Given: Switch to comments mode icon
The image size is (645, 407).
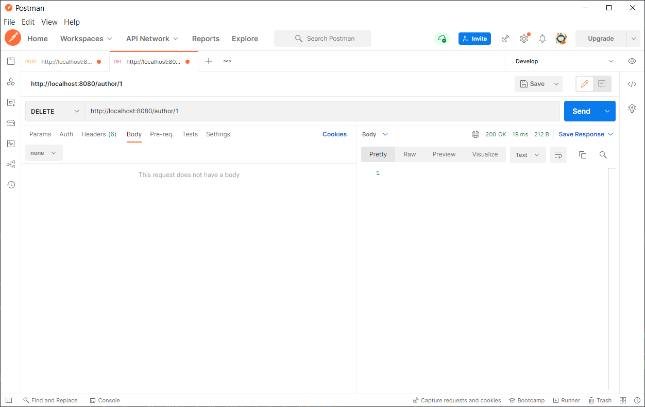Looking at the screenshot, I should (602, 84).
